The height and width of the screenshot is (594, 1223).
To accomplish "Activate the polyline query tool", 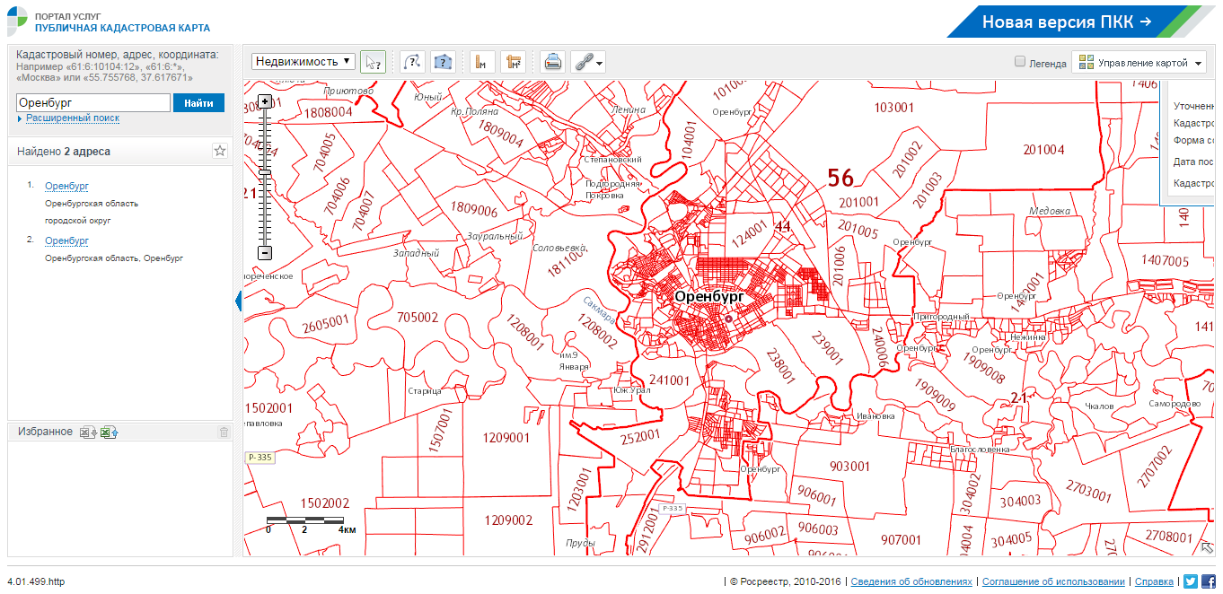I will tap(411, 62).
